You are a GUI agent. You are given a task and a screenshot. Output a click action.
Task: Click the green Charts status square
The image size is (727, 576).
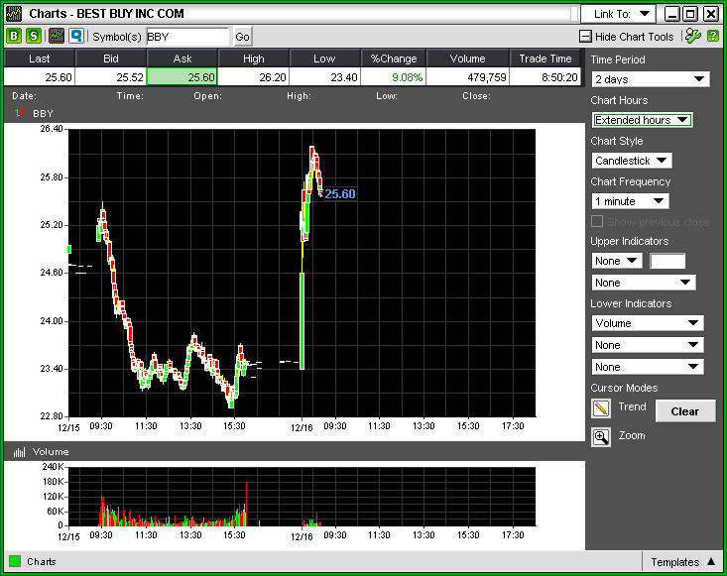(x=15, y=562)
